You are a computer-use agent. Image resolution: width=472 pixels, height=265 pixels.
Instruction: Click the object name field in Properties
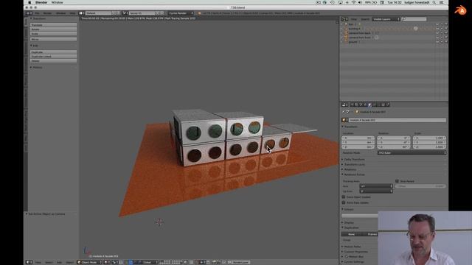click(397, 120)
